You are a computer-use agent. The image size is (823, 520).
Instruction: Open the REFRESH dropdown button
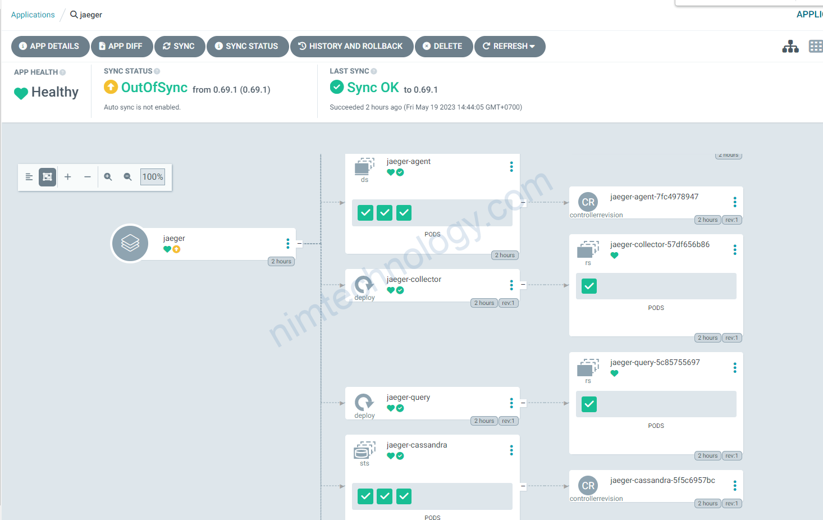(x=510, y=46)
